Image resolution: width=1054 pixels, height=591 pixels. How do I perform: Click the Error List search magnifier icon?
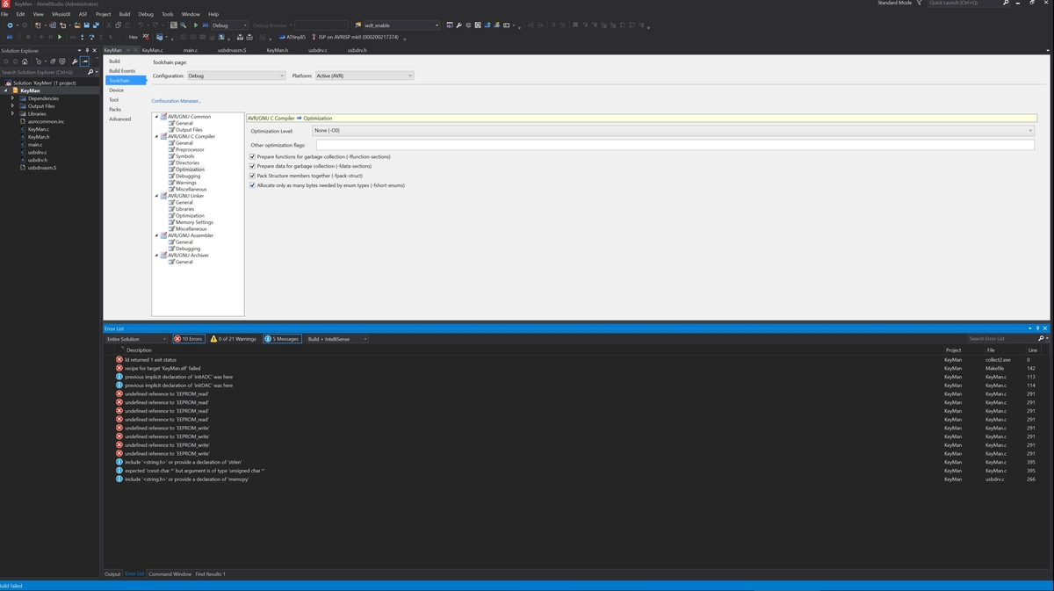[1041, 338]
